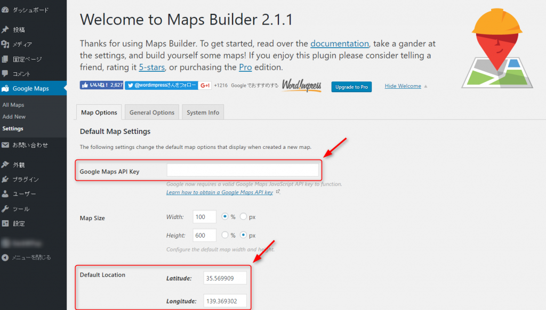Open the 投稿 posts menu label
This screenshot has width=546, height=310.
pos(19,30)
